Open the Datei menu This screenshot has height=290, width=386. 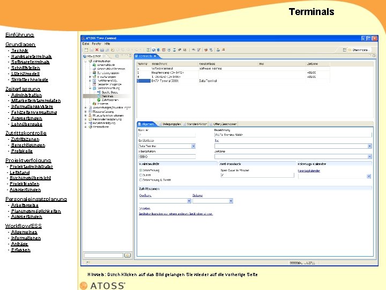pyautogui.click(x=86, y=44)
